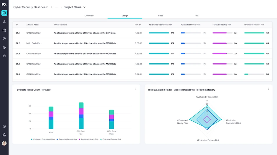
Task: Select row ID 24.4
Action: click(x=18, y=64)
